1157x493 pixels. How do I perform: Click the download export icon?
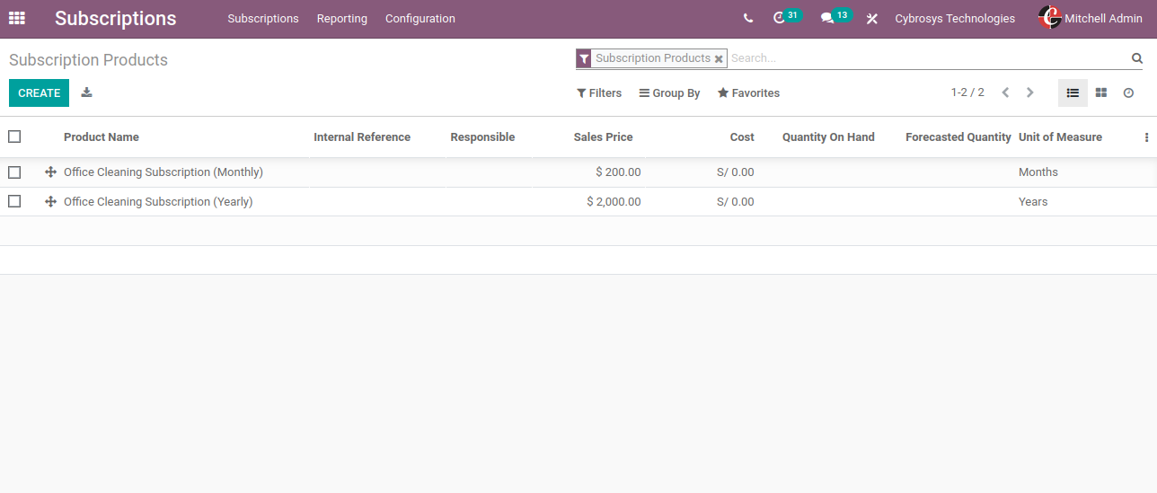tap(87, 92)
